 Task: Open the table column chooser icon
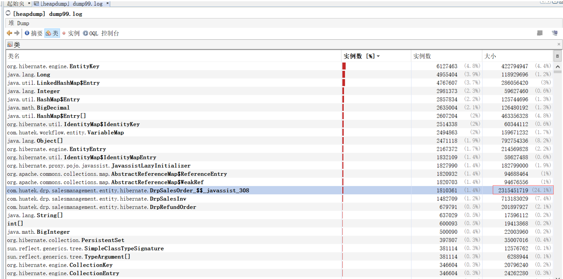557,56
